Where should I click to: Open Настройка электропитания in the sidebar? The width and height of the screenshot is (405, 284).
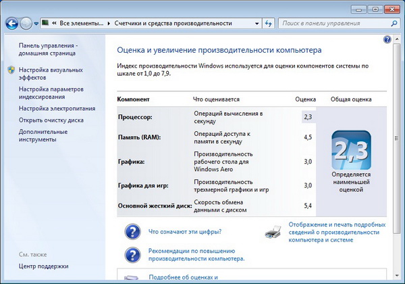tap(57, 108)
